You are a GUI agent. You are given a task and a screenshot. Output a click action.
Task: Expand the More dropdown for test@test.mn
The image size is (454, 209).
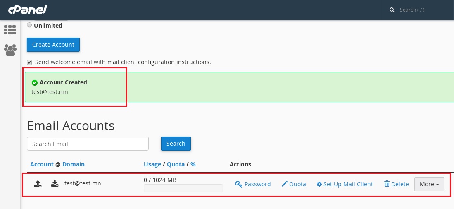(429, 184)
